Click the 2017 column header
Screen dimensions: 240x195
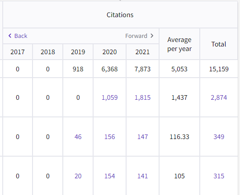point(18,52)
